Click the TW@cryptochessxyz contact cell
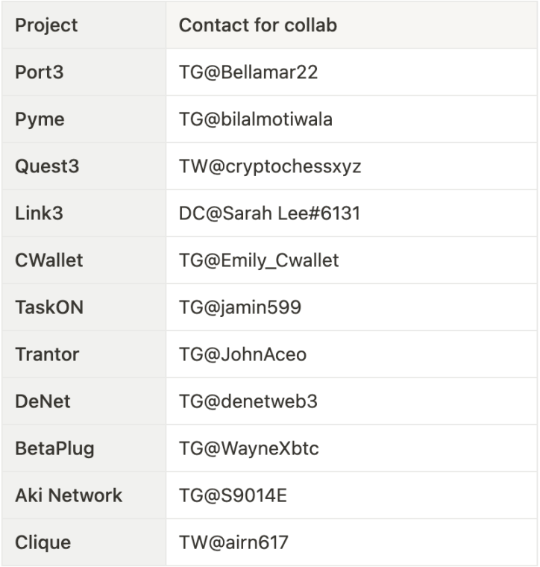 [x=269, y=166]
